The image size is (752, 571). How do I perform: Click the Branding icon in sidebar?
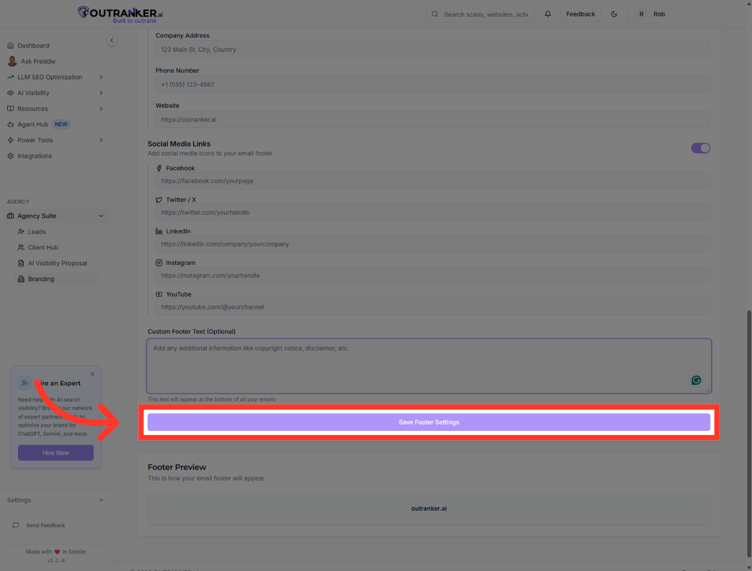click(x=21, y=279)
